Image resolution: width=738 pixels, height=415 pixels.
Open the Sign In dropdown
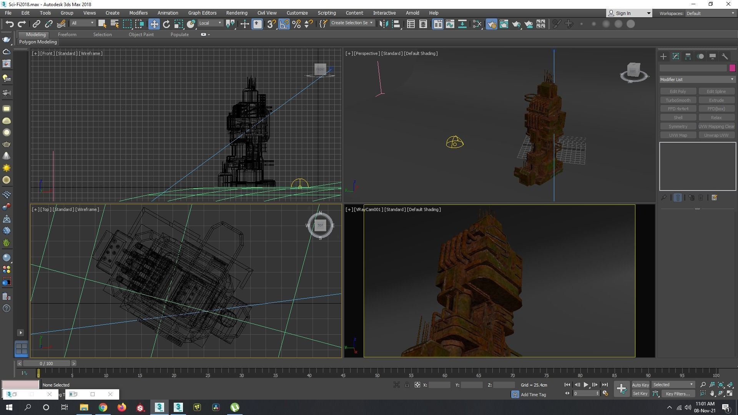coord(629,13)
